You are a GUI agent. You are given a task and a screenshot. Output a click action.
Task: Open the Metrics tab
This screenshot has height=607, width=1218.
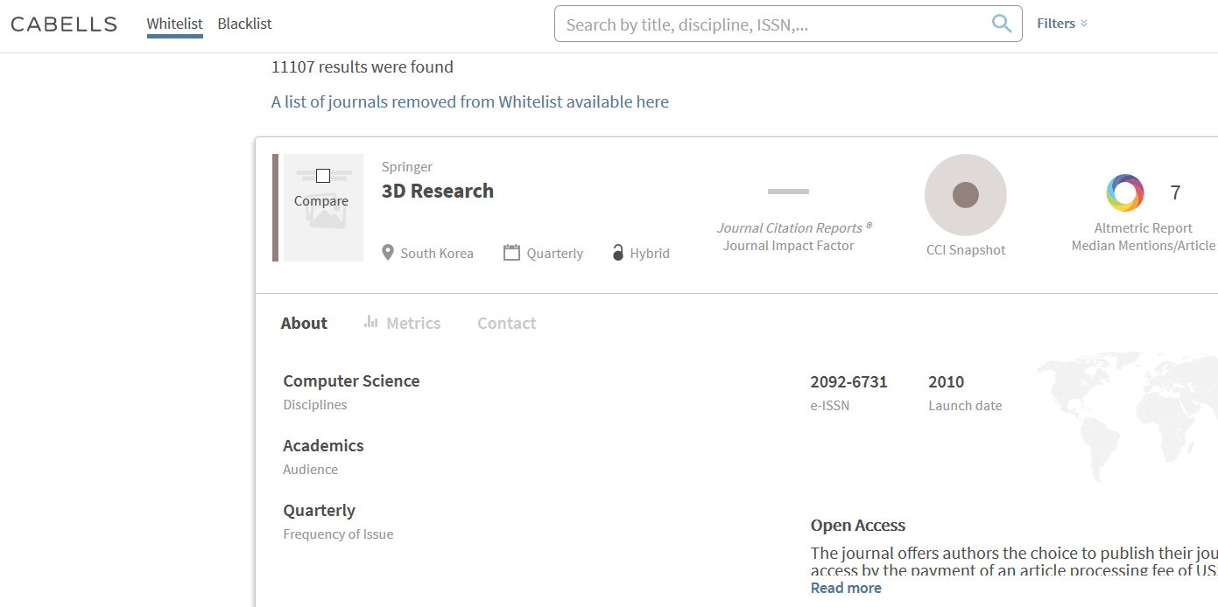tap(403, 323)
